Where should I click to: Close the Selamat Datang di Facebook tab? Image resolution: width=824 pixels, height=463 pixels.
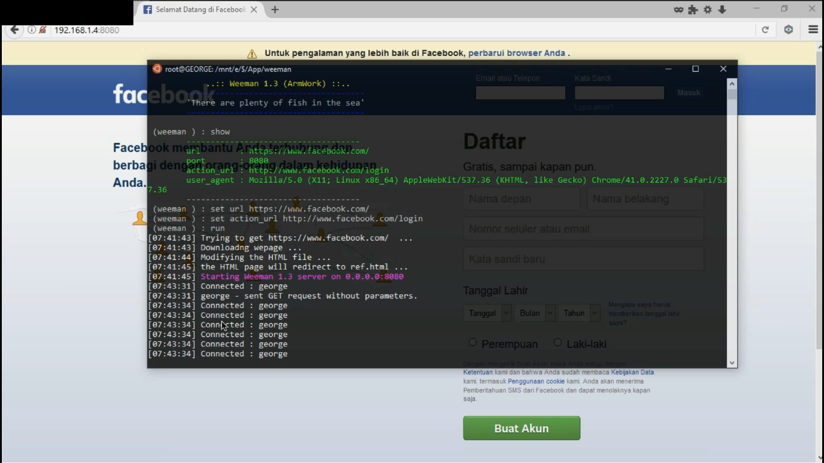(x=254, y=10)
